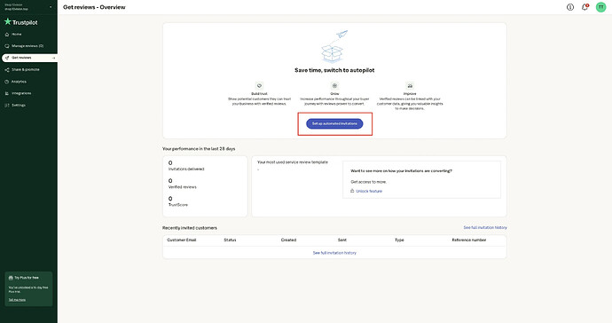612x323 pixels.
Task: Click 'Your most used service review template' label
Action: (293, 162)
